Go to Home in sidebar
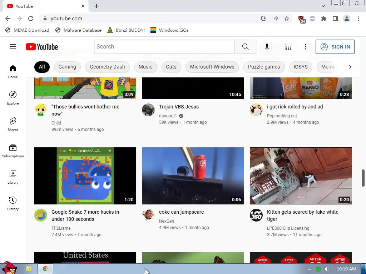The width and height of the screenshot is (366, 274). tap(13, 71)
